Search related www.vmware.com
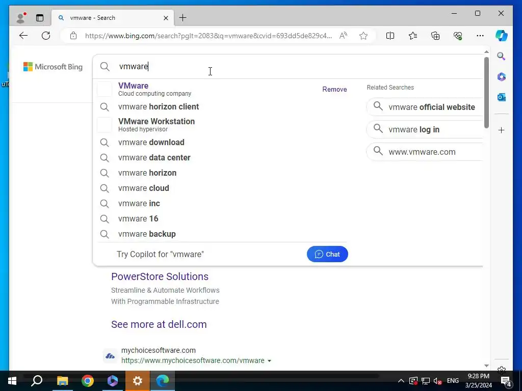This screenshot has height=391, width=522. pos(425,152)
